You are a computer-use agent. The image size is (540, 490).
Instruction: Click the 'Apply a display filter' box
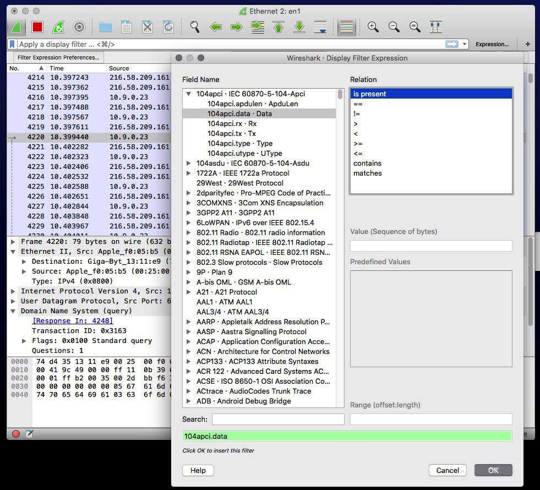pyautogui.click(x=231, y=44)
